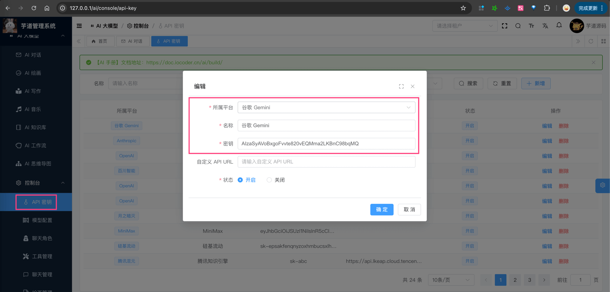
Task: Click the language translation icon in header
Action: coord(545,26)
